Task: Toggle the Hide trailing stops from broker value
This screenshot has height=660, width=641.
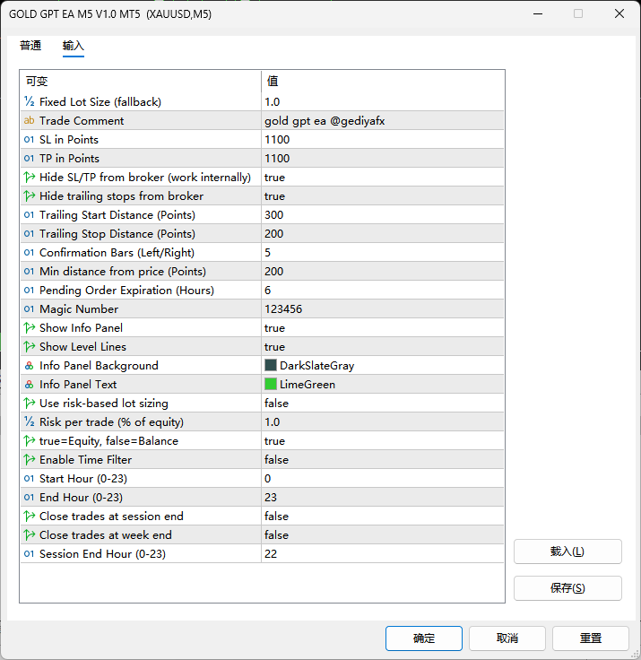Action: (x=383, y=195)
